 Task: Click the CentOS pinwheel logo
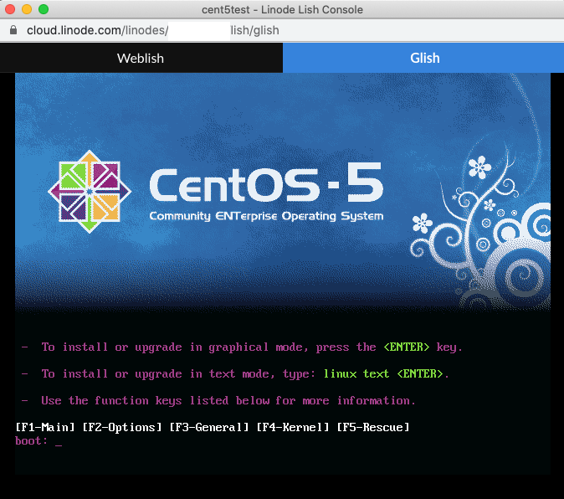(x=90, y=192)
